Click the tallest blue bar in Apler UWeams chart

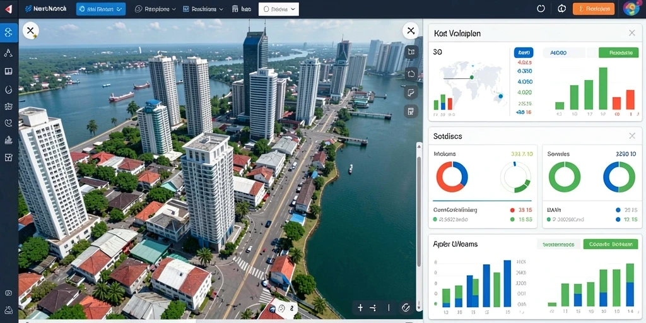(x=507, y=283)
